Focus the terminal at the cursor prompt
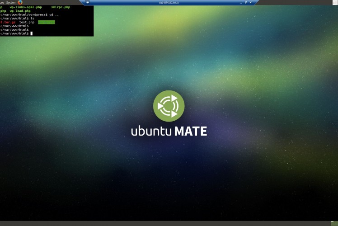This screenshot has width=338, height=226. (x=31, y=33)
